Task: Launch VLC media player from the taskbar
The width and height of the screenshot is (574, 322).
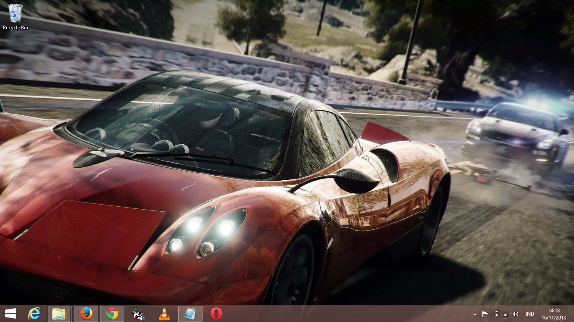Action: tap(164, 314)
